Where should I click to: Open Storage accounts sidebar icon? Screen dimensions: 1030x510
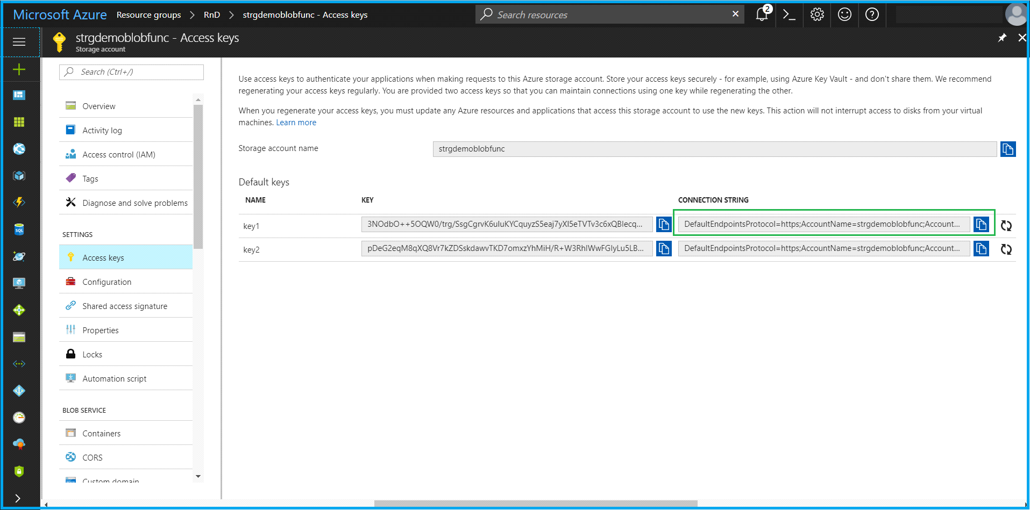tap(19, 337)
